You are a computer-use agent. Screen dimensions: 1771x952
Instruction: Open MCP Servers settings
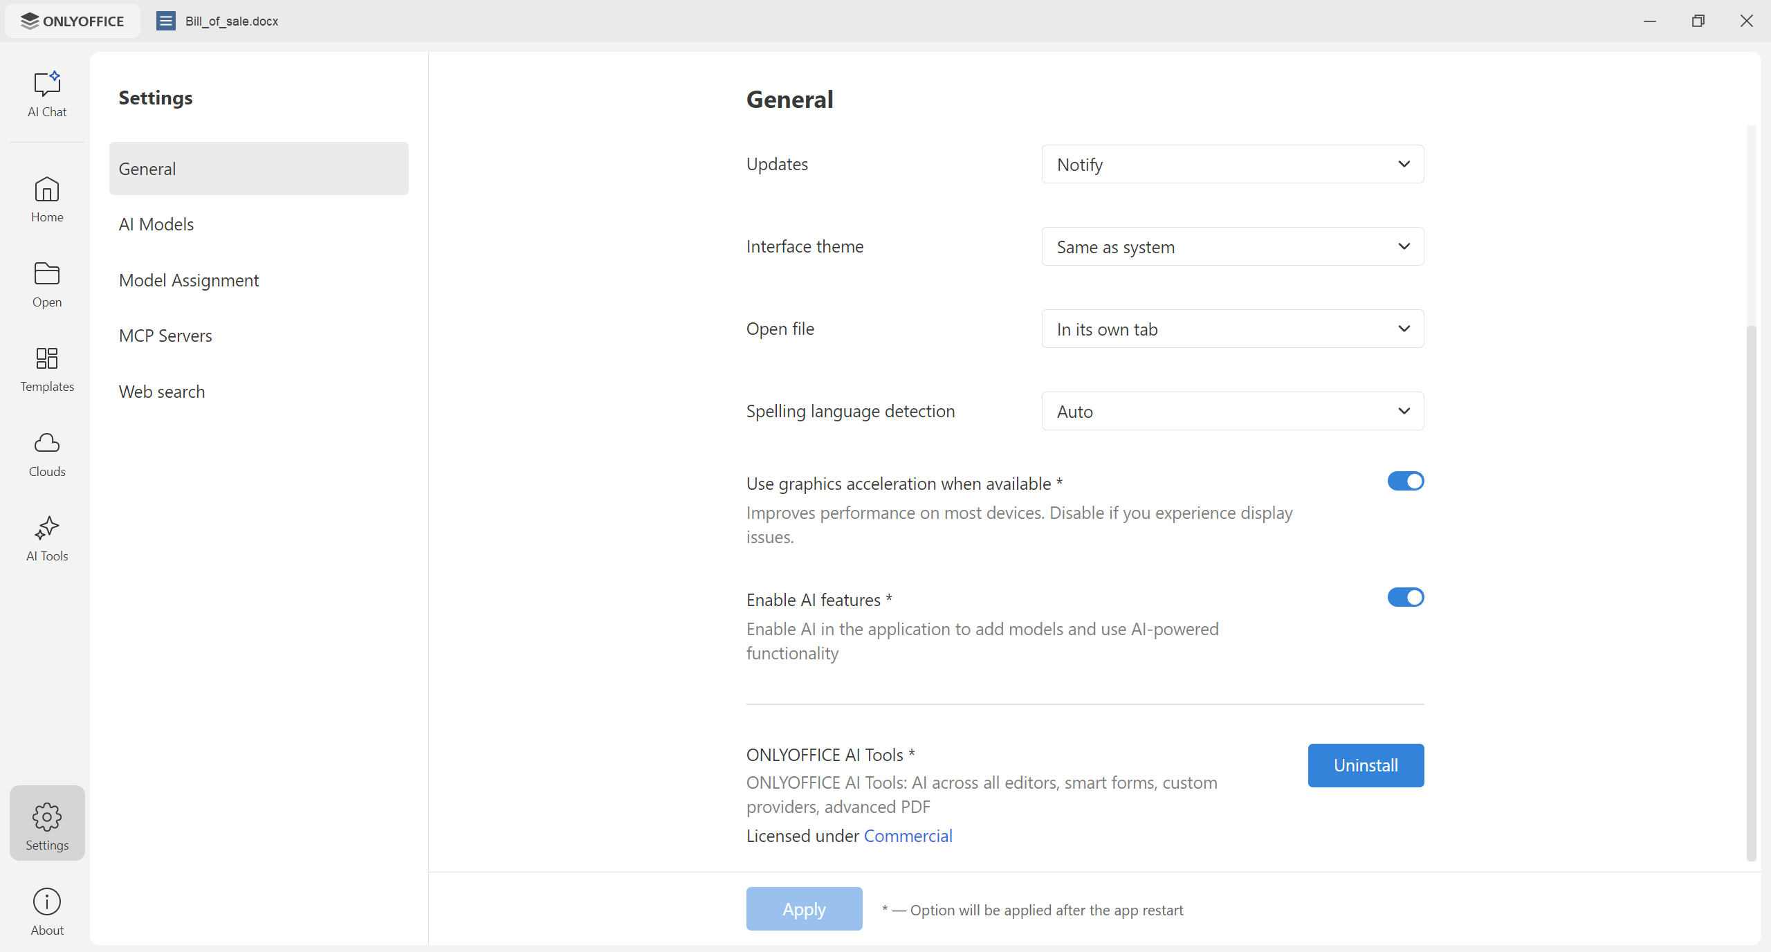click(x=259, y=336)
